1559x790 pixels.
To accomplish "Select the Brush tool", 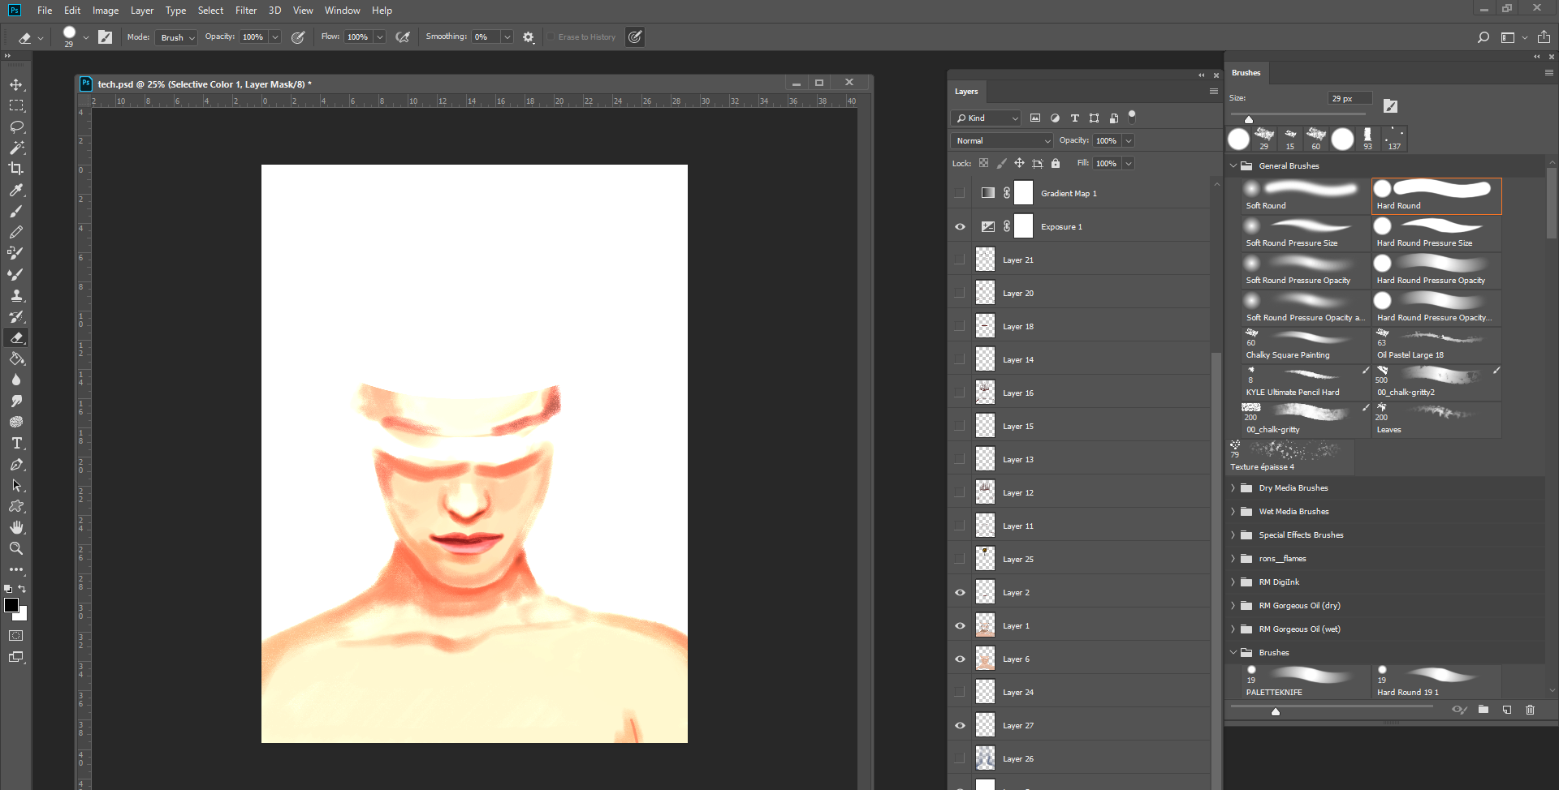I will 16,211.
